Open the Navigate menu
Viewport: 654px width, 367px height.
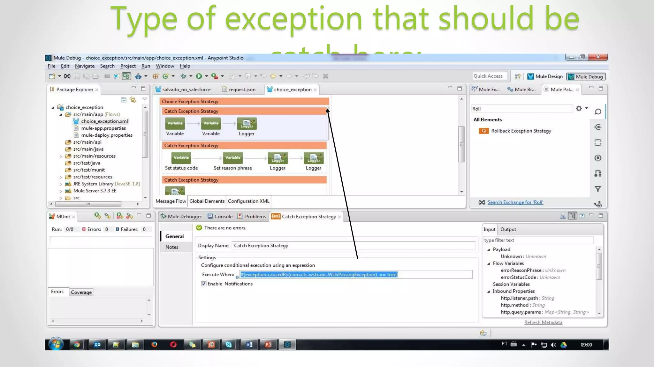(x=85, y=66)
